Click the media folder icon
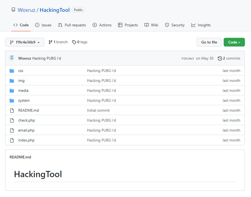This screenshot has width=251, height=197. click(x=12, y=91)
